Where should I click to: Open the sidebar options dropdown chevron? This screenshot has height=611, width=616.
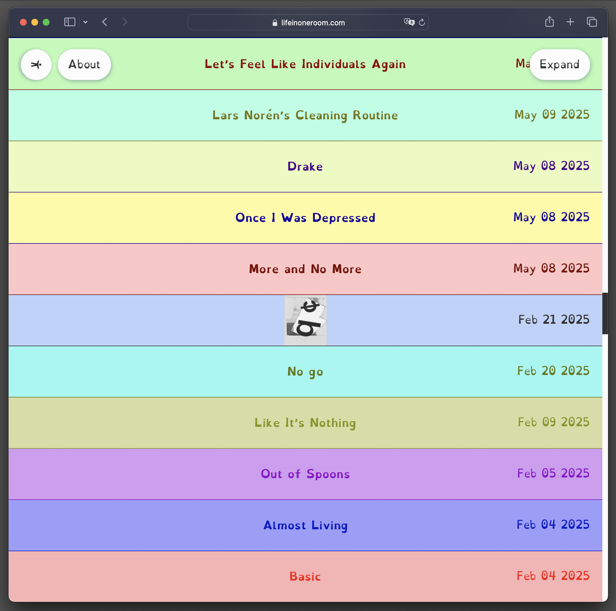(x=85, y=22)
